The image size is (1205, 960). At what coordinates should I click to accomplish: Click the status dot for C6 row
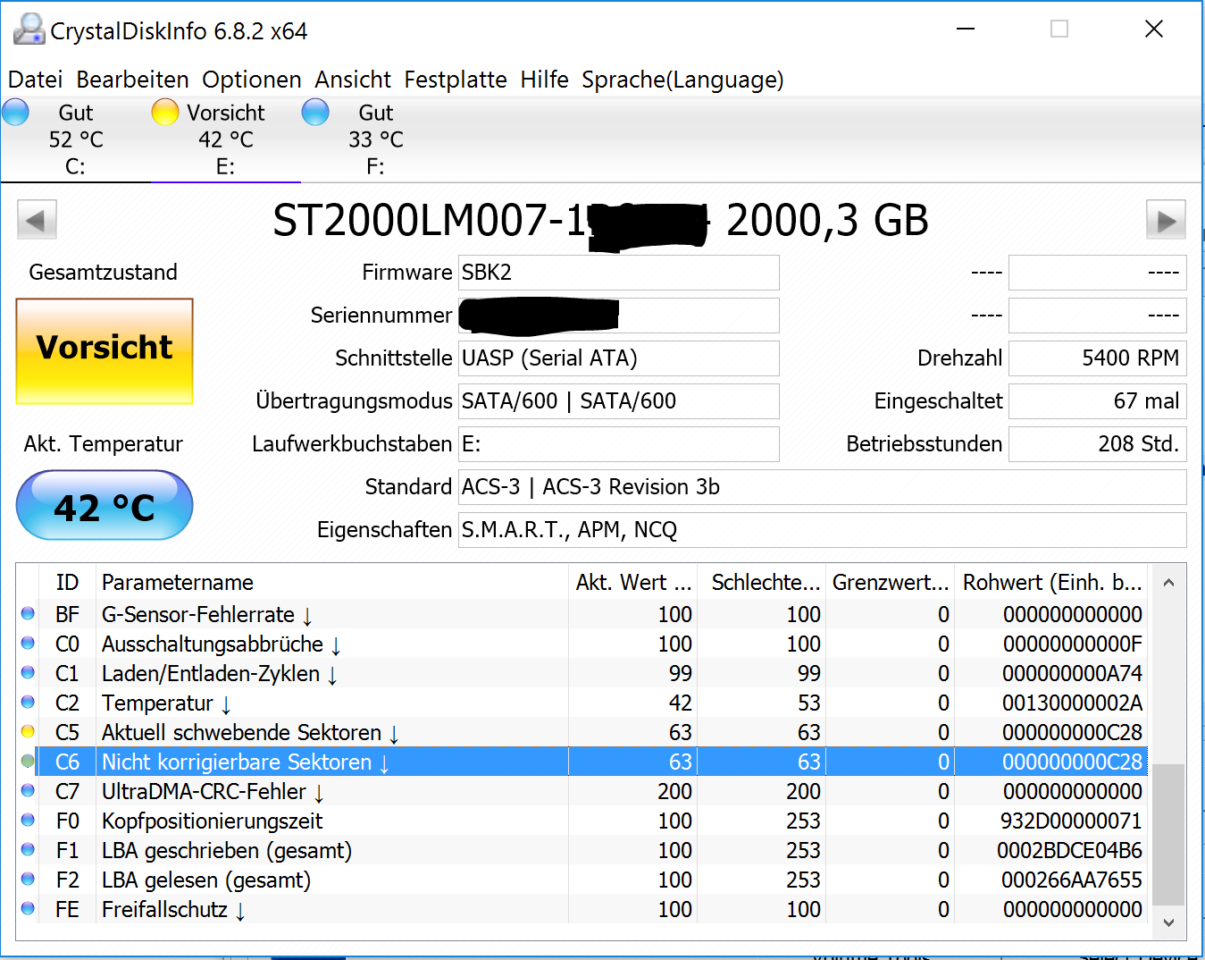28,762
